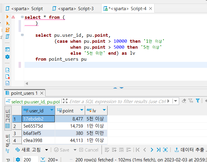This screenshot has height=162, width=207.
Task: Click the document with red marker icon
Action: 7,77
